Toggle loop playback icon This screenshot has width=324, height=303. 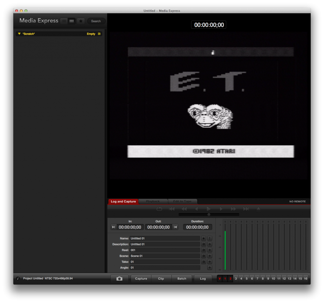(x=159, y=209)
